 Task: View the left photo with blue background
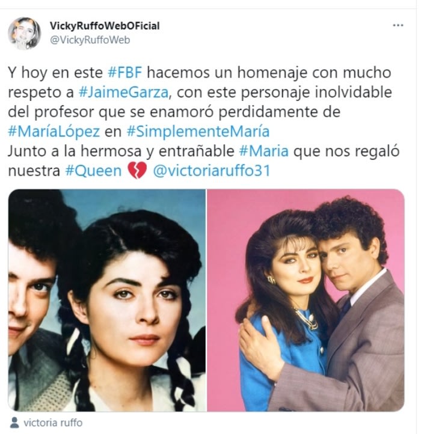click(107, 301)
